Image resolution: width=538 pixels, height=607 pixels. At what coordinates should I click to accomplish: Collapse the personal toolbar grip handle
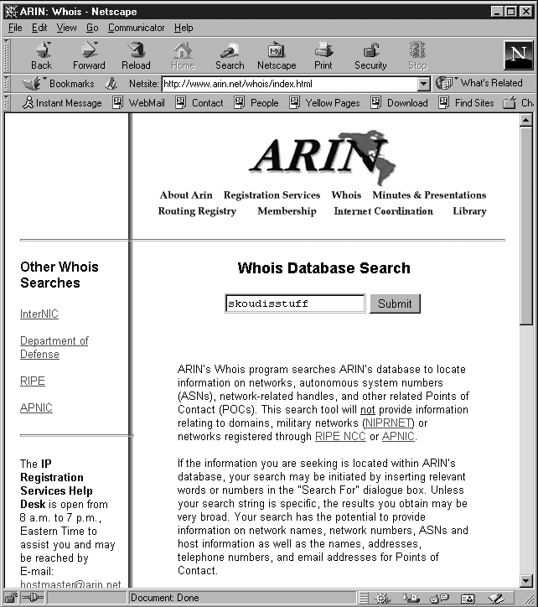coord(7,102)
